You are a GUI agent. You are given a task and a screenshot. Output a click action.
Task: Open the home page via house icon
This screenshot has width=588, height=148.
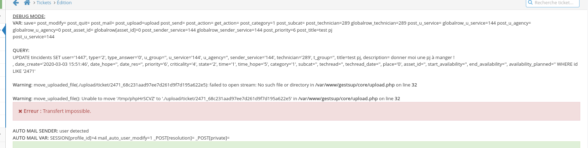coord(27,3)
